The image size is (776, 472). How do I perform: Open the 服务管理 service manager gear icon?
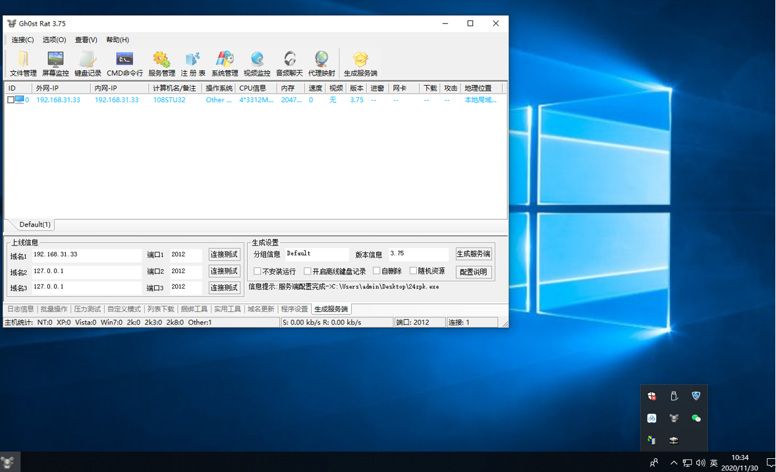[x=162, y=63]
